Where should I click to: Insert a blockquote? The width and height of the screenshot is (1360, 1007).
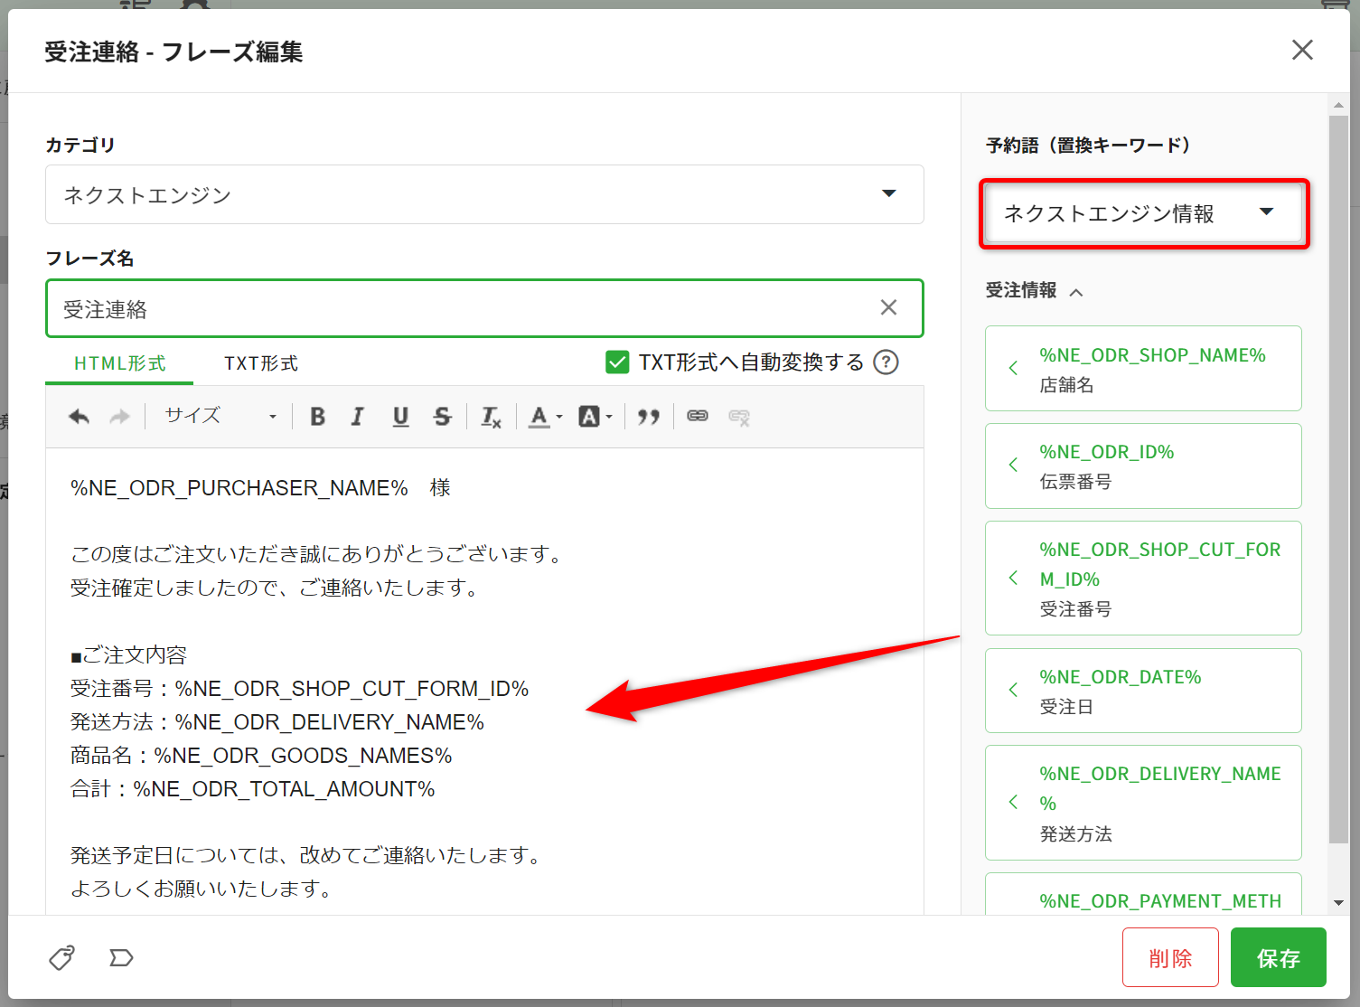(x=648, y=417)
